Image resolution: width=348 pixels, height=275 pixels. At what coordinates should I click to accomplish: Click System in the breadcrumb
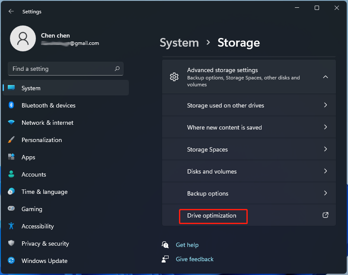click(179, 43)
